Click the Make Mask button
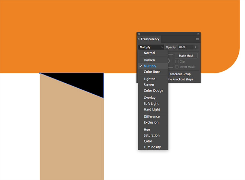 186,56
